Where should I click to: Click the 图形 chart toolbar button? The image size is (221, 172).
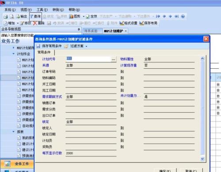click(75, 16)
